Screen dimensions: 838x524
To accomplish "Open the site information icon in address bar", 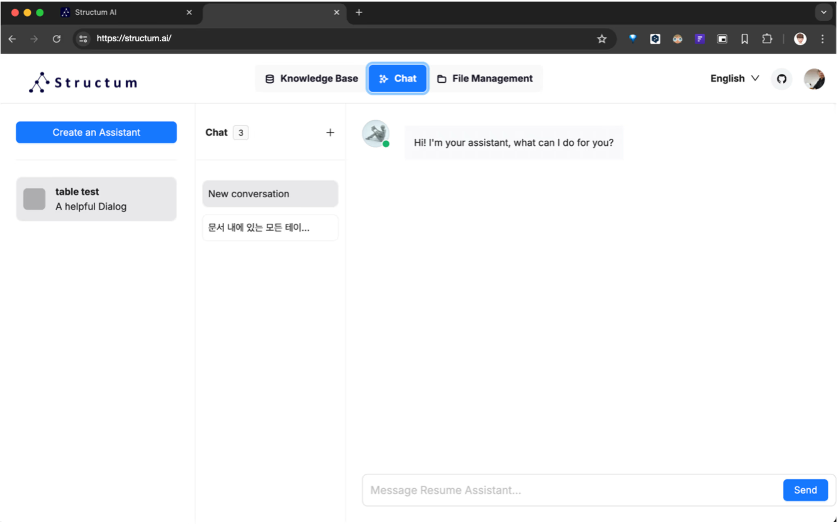I will pos(83,39).
